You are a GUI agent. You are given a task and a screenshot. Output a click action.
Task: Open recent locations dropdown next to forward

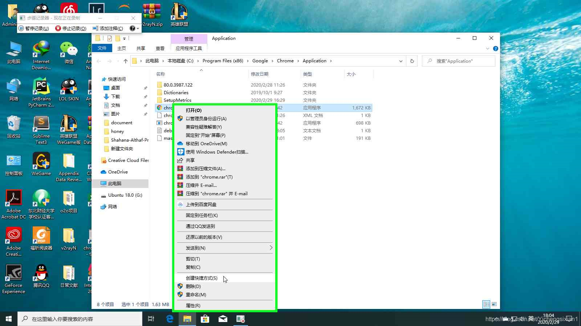point(118,61)
